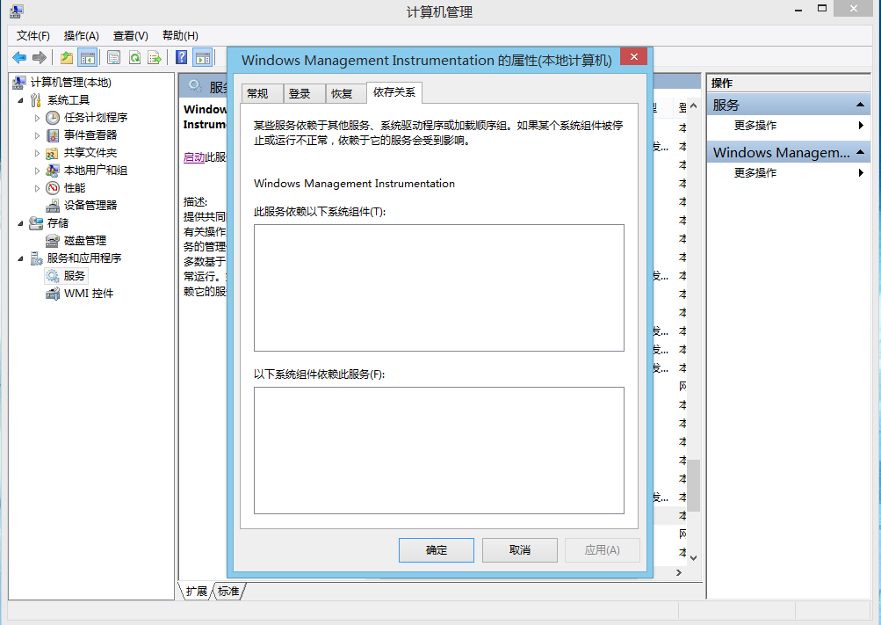Expand the 任务计划程序 node arrow

(37, 118)
